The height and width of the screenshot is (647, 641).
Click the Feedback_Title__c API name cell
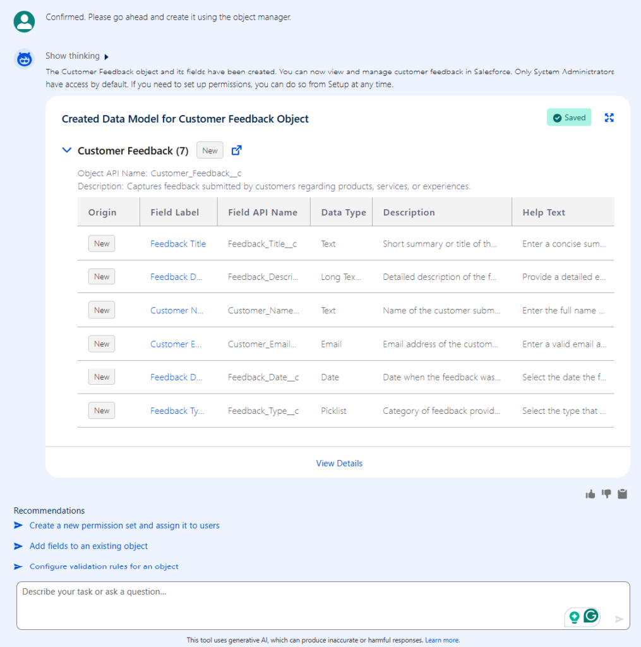(262, 244)
